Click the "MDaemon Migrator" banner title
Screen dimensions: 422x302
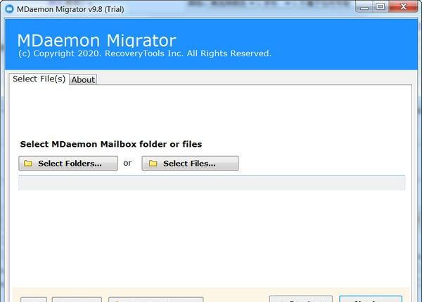click(97, 41)
